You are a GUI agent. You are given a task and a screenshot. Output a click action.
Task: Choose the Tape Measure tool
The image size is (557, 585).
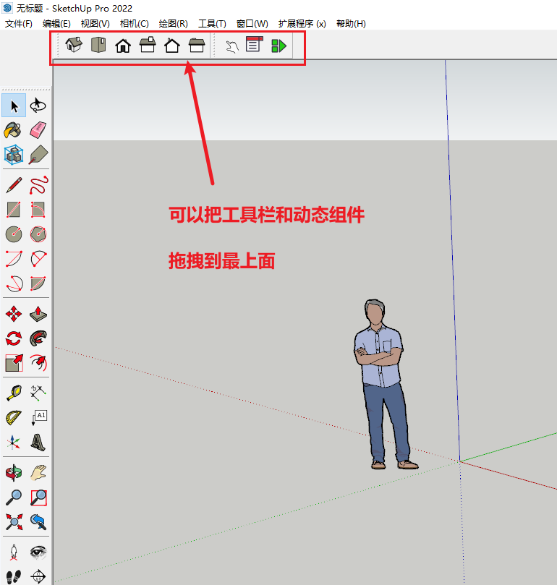(x=14, y=393)
